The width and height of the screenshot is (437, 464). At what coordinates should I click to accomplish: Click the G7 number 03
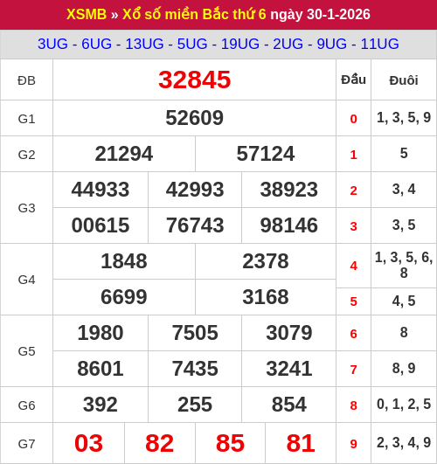coord(88,443)
